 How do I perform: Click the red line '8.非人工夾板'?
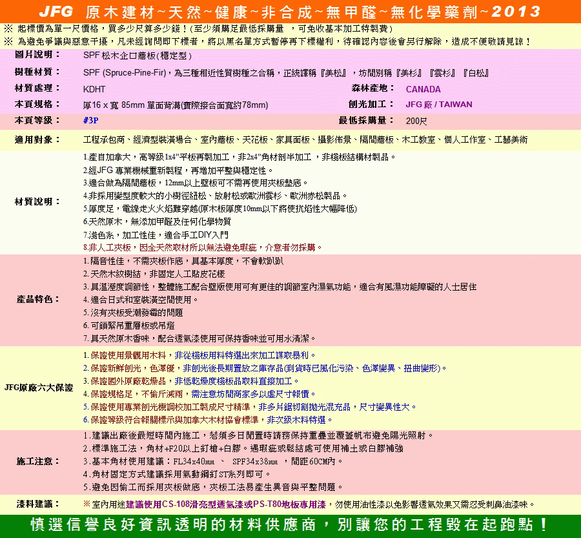(203, 247)
